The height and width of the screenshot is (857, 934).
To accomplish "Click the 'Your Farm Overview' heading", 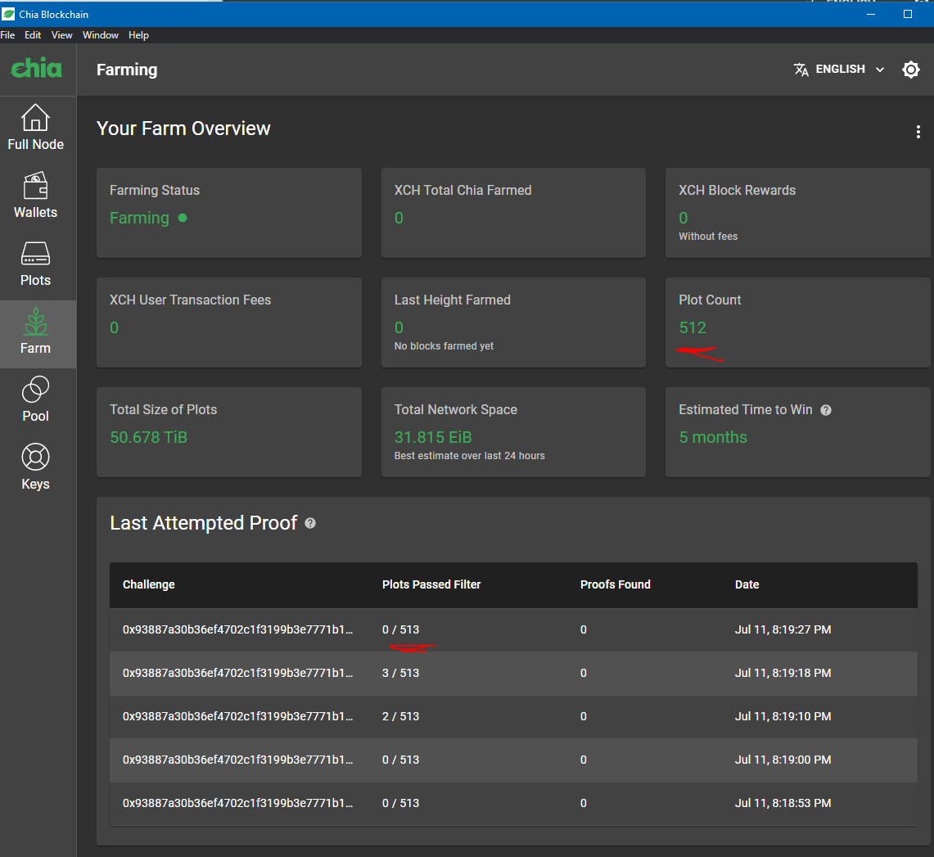I will pos(183,129).
